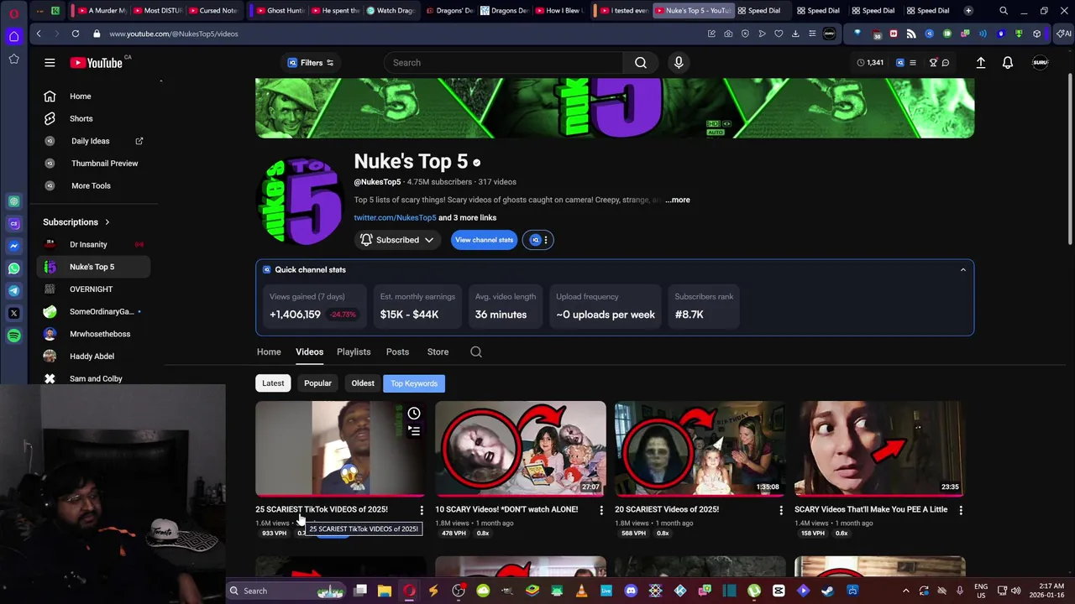Switch to the Posts tab

coord(397,352)
